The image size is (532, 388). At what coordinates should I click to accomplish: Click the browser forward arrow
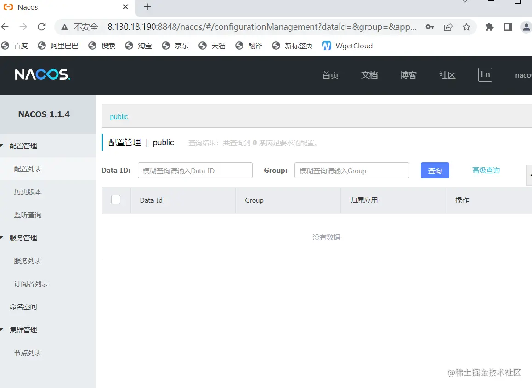23,27
